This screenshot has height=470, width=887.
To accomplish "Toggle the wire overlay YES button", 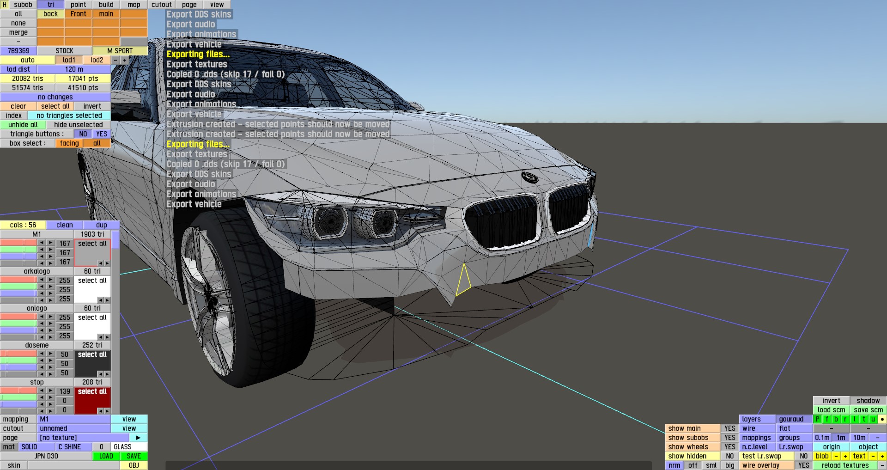I will [804, 465].
